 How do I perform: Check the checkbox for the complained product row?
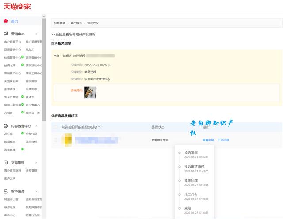(55, 140)
